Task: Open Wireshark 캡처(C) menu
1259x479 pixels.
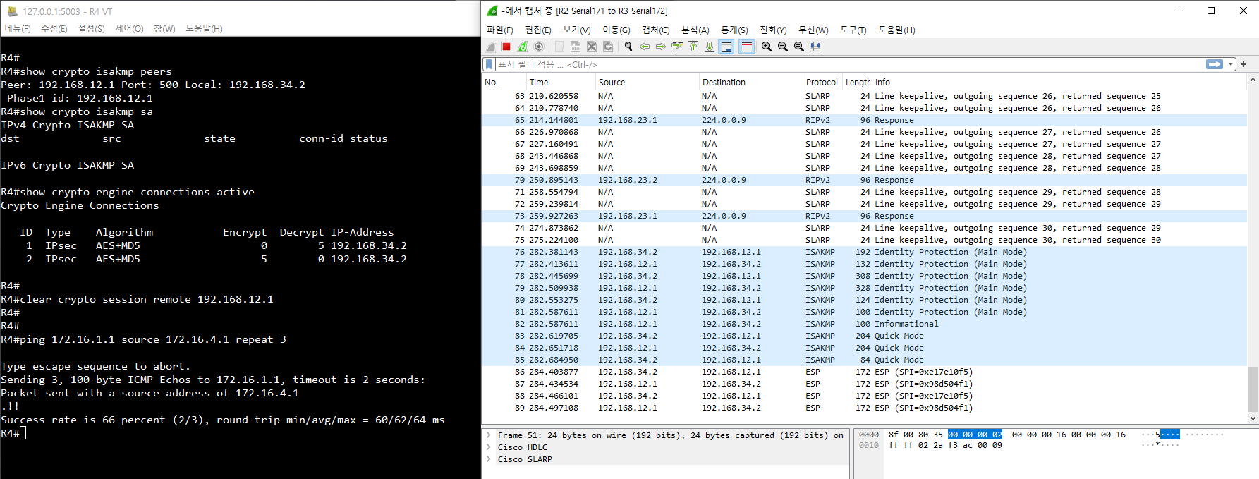Action: (656, 30)
